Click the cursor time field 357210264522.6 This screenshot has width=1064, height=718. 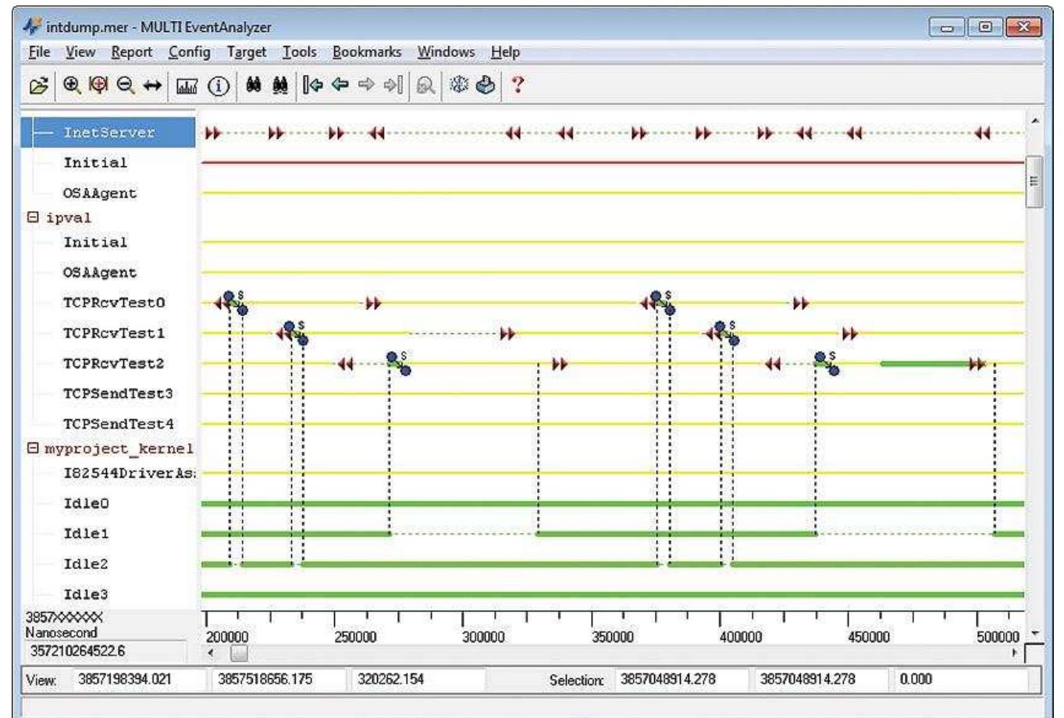[x=105, y=650]
